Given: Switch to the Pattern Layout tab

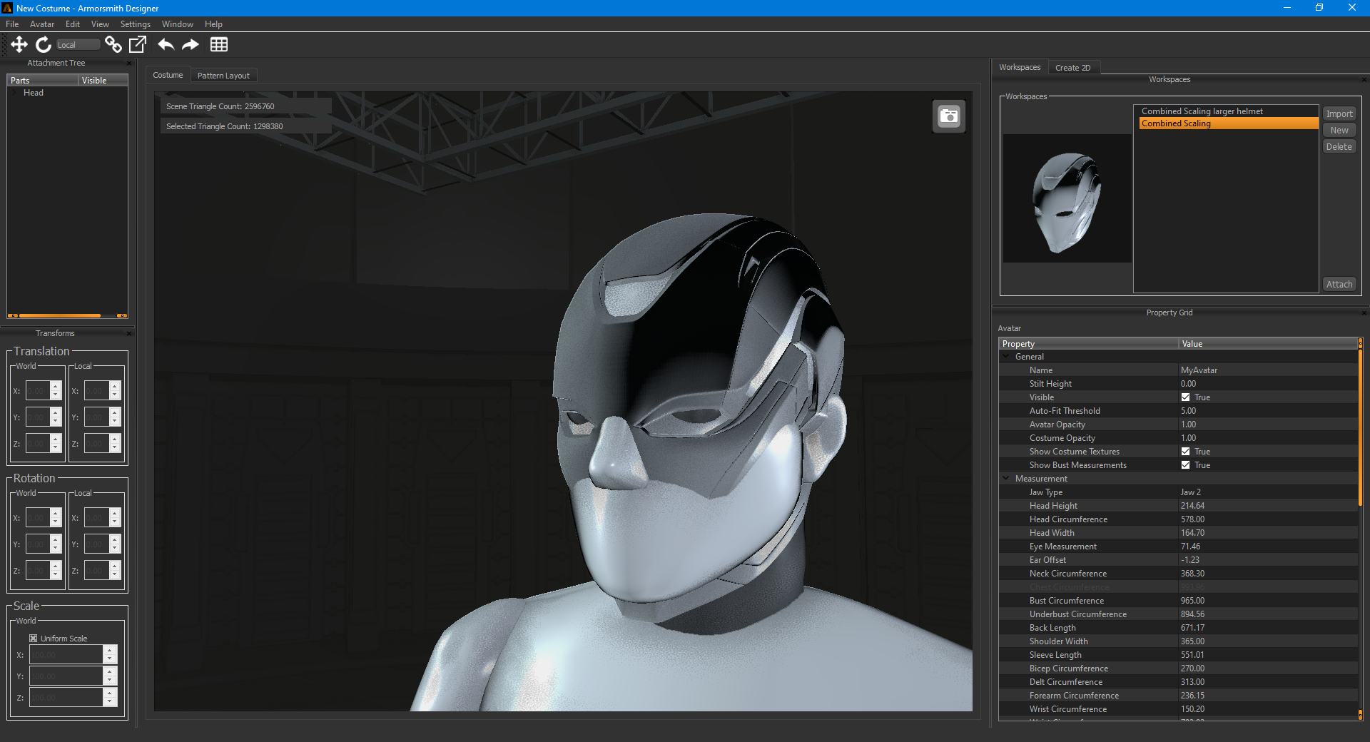Looking at the screenshot, I should [223, 76].
